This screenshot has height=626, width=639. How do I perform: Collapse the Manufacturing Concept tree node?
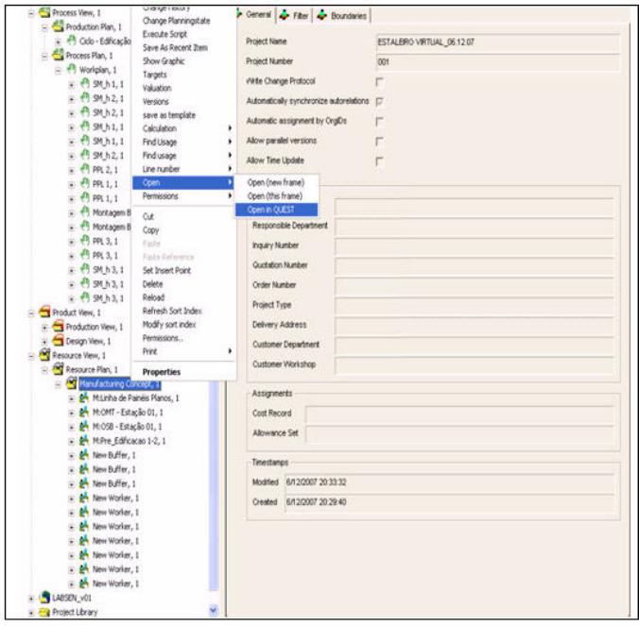coord(59,384)
